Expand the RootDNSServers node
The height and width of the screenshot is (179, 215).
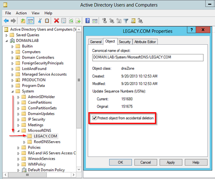(24, 142)
